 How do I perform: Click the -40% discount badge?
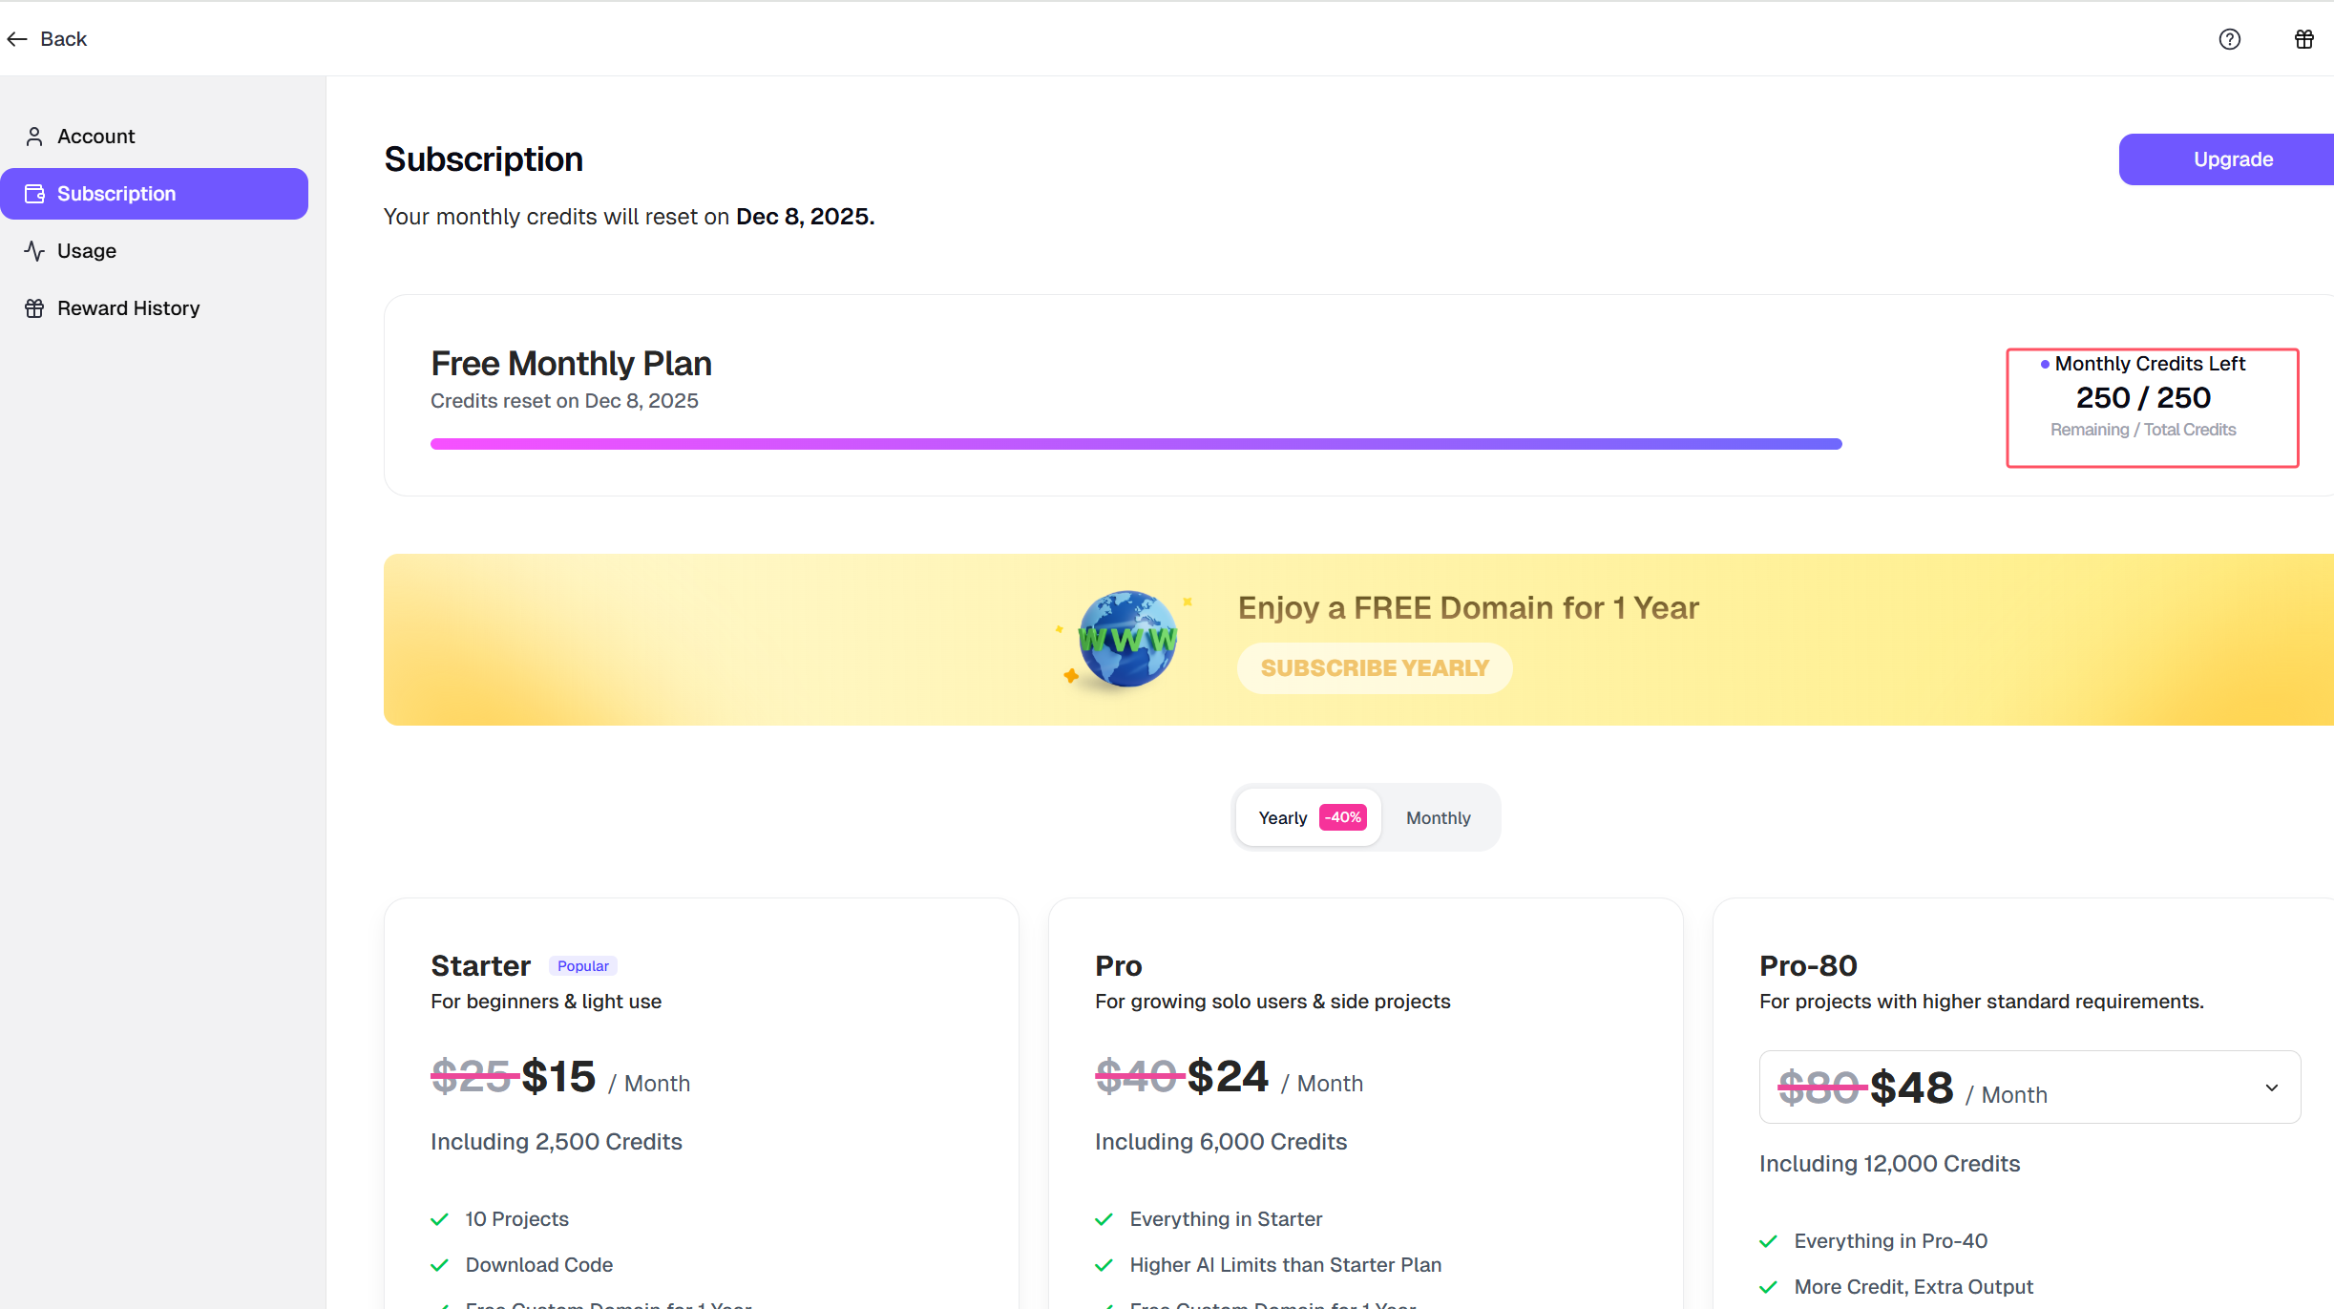click(x=1343, y=817)
